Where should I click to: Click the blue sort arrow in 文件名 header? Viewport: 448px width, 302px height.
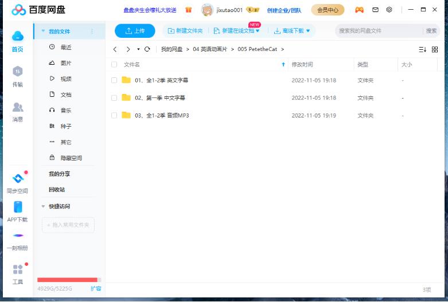[x=283, y=65]
